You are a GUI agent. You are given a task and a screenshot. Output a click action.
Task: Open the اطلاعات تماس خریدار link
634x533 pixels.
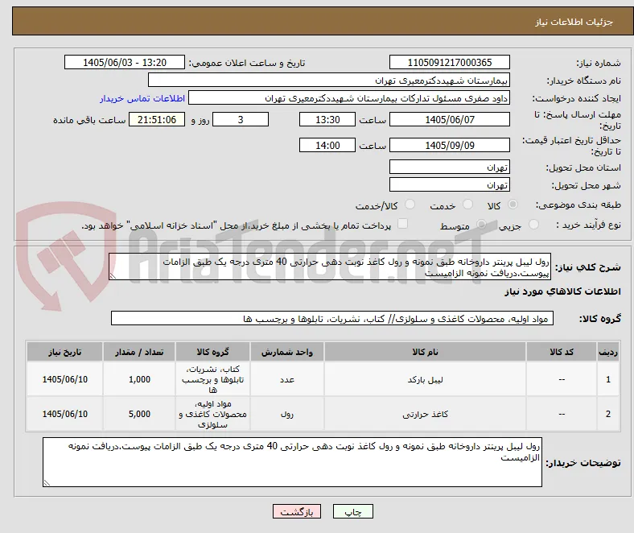(142, 98)
